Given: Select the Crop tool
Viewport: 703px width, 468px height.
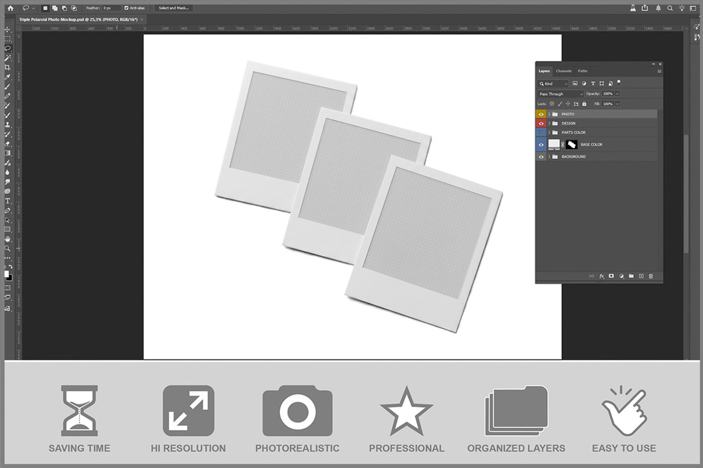Looking at the screenshot, I should pos(8,67).
